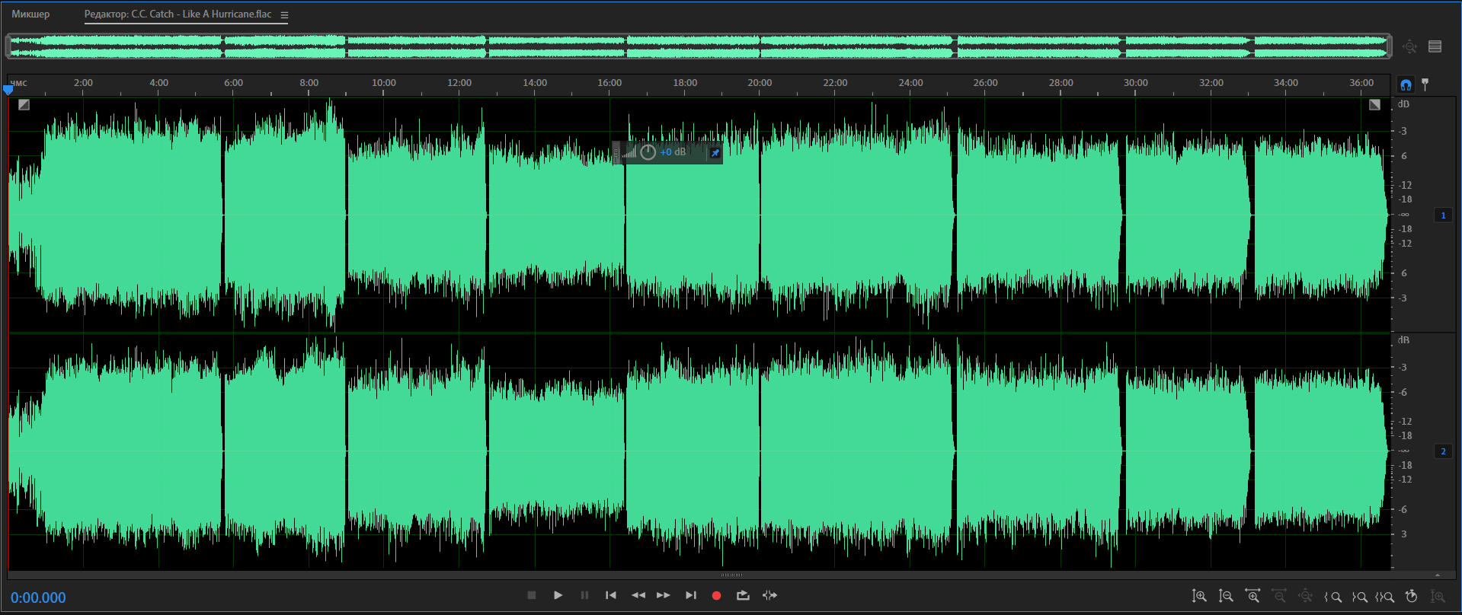Click the dB label on bottom channel scale
The height and width of the screenshot is (615, 1462).
1403,340
